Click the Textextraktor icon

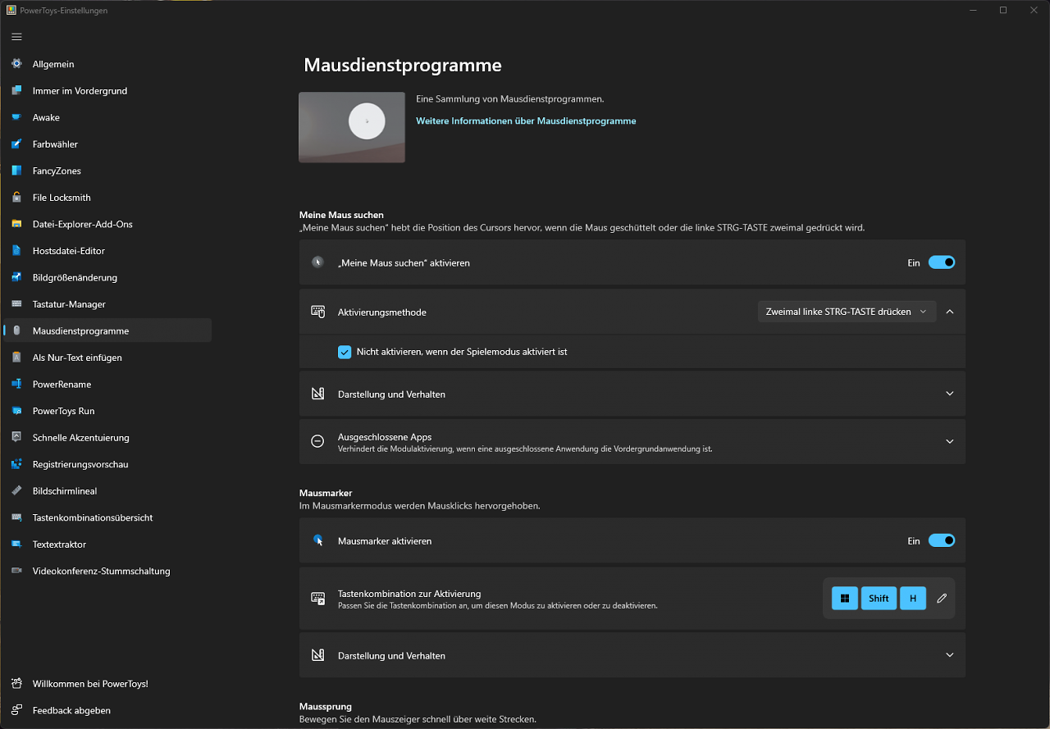tap(16, 544)
